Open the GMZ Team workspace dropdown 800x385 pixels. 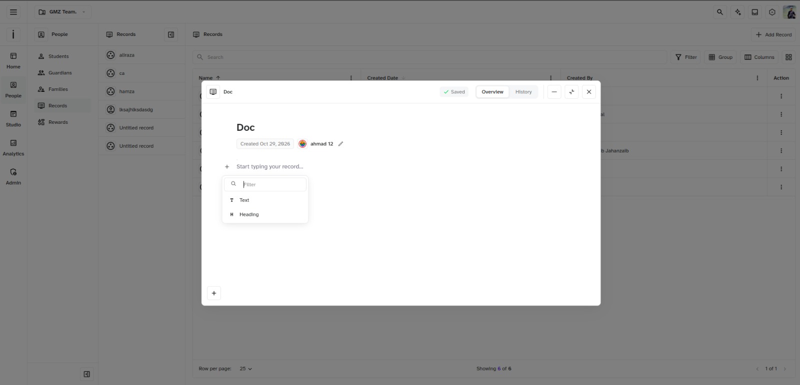62,12
